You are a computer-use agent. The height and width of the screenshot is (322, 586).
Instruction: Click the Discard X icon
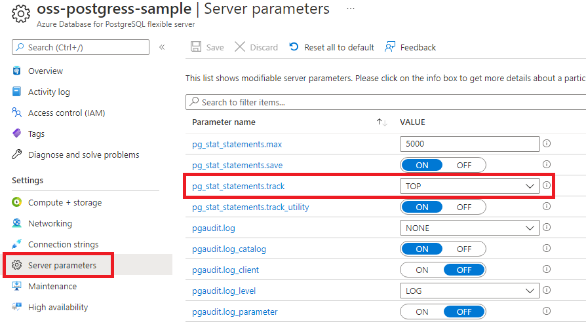click(239, 46)
